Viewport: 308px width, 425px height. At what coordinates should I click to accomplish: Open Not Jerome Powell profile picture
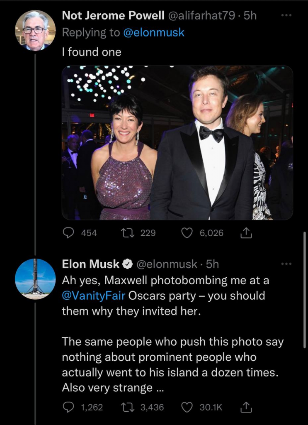[35, 30]
